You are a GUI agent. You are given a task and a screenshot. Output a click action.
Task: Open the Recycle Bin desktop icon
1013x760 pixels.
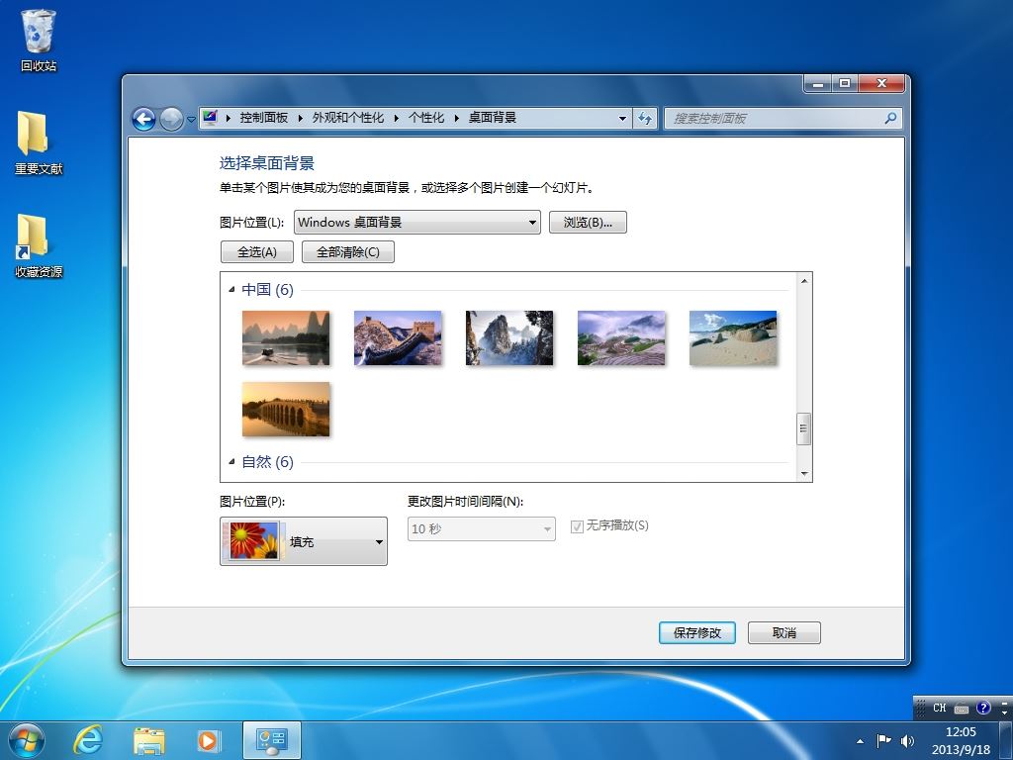[39, 40]
